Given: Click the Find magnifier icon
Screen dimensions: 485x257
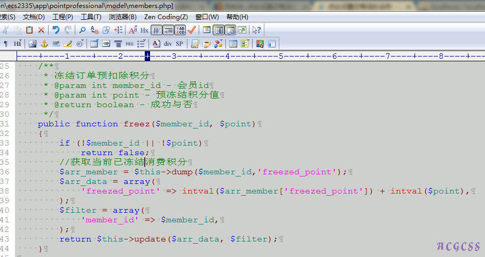Looking at the screenshot, I should coord(82,30).
